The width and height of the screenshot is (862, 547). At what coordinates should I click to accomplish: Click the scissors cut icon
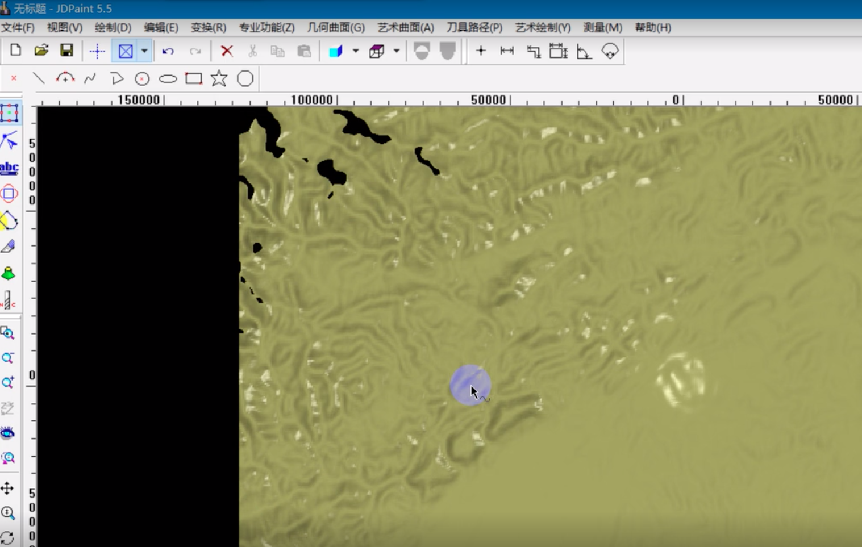tap(252, 51)
